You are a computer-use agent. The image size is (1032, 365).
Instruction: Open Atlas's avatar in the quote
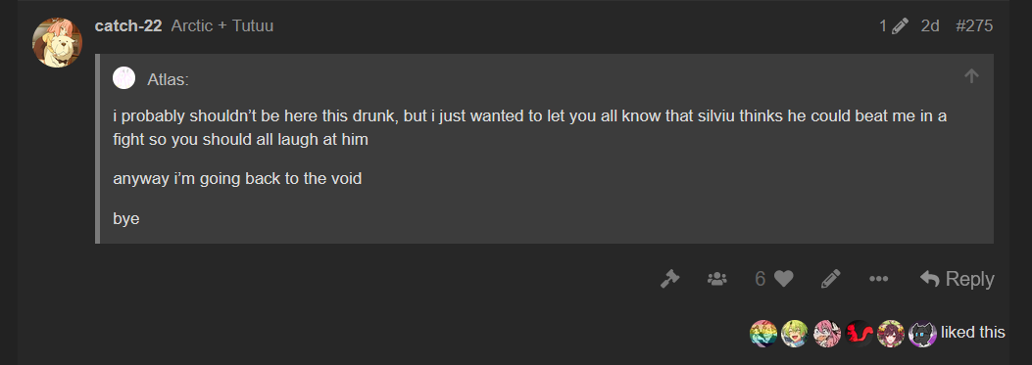click(123, 78)
